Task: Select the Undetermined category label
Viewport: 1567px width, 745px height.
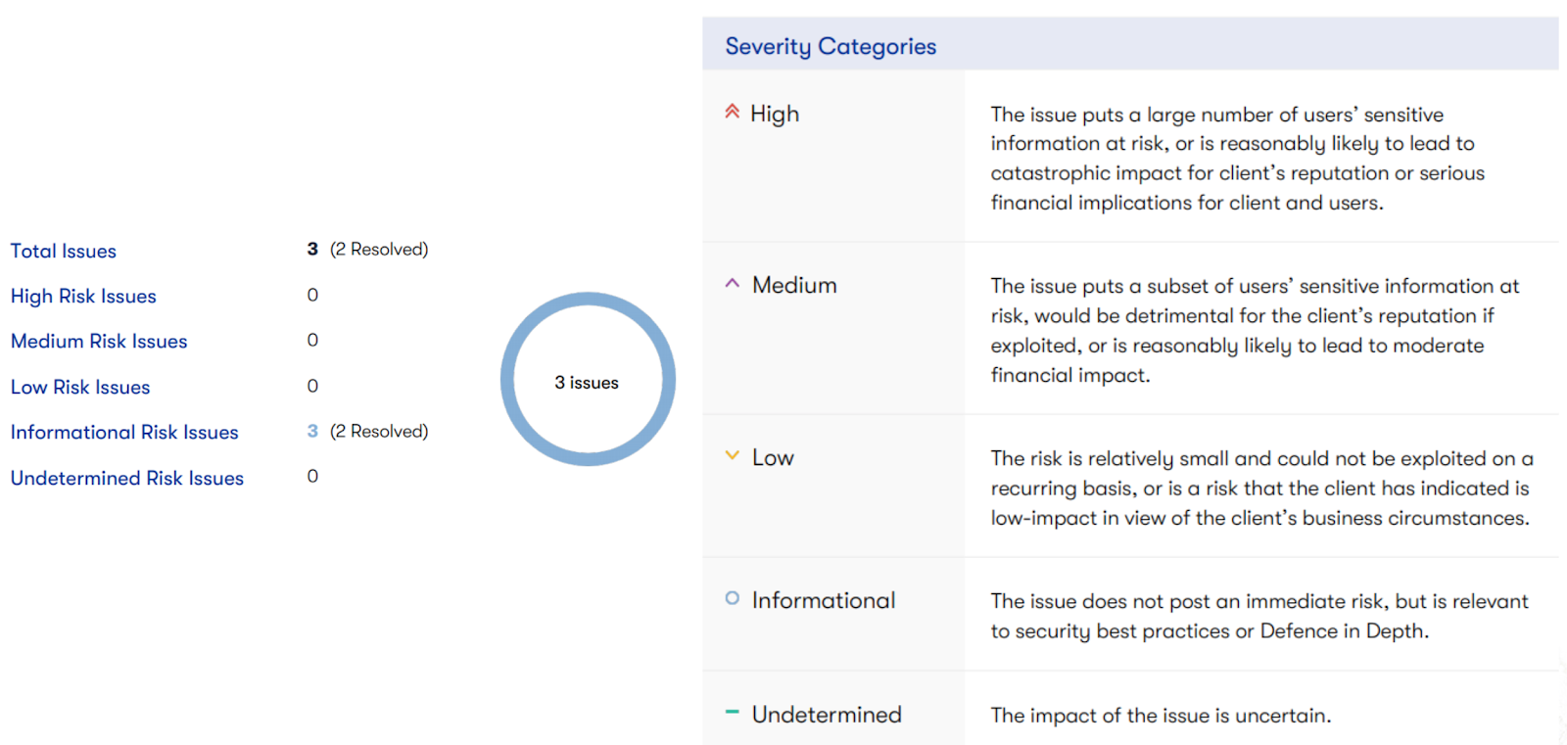Action: coord(827,715)
